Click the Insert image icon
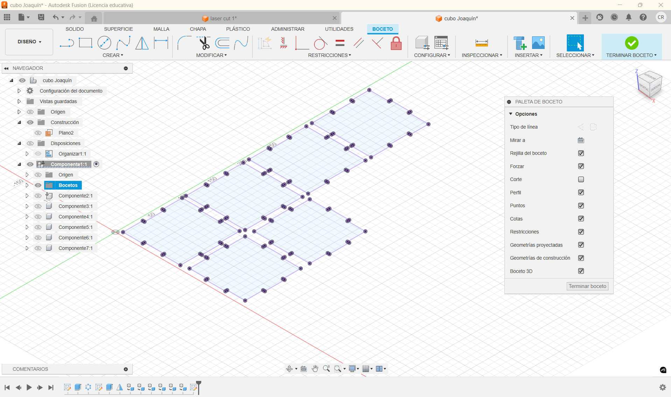Viewport: 671px width, 397px height. point(538,43)
